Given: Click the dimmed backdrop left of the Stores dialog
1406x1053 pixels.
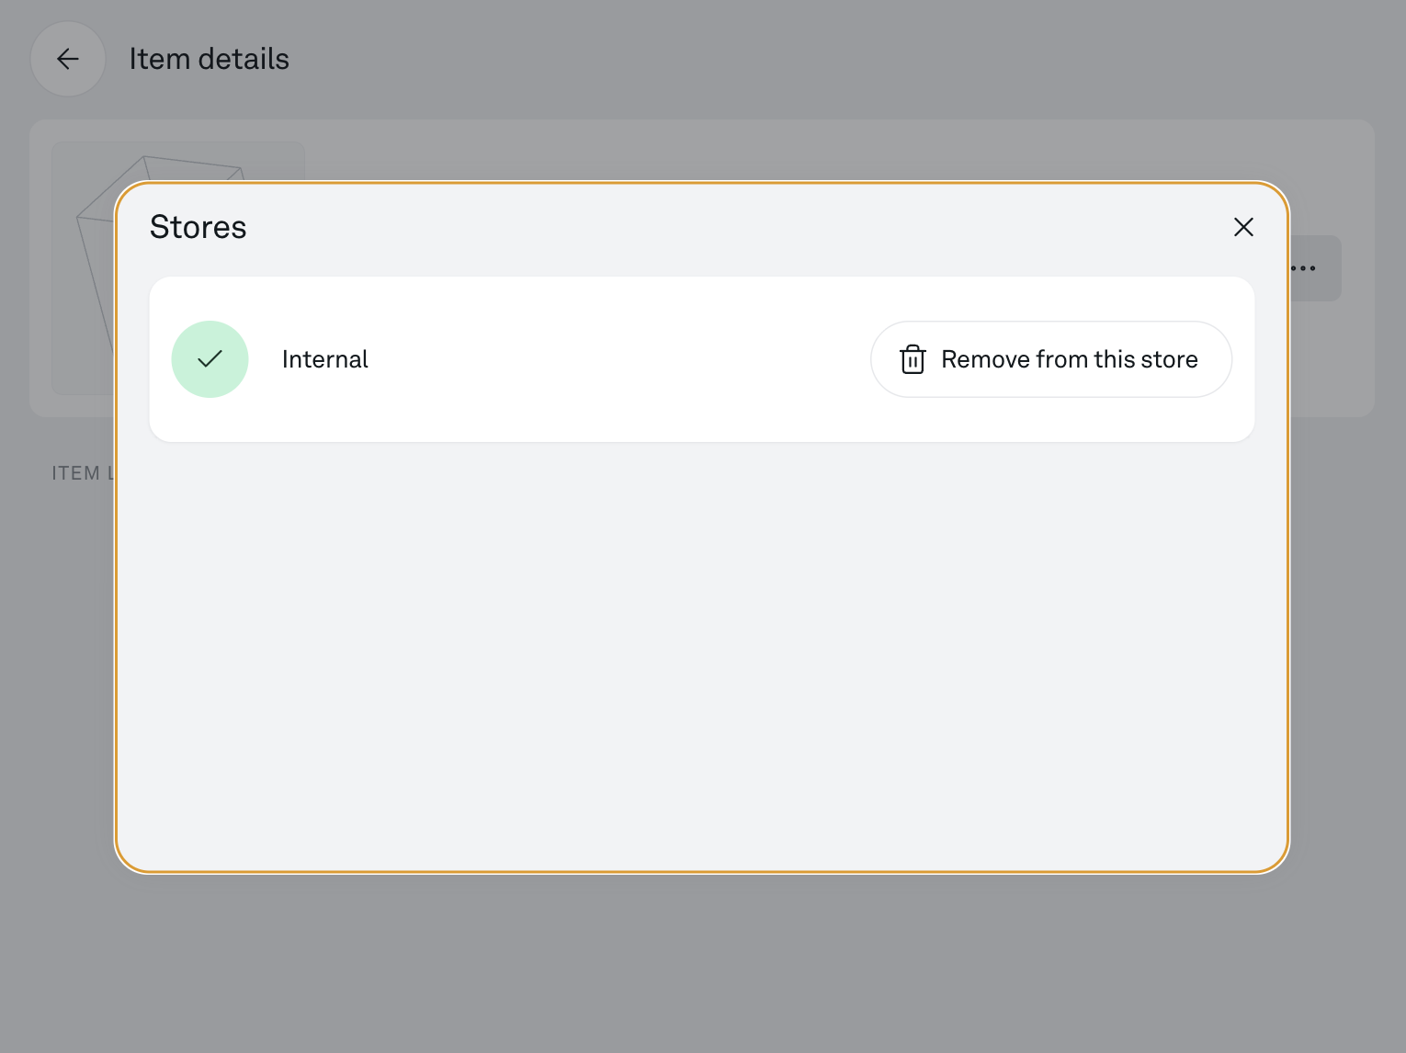Looking at the screenshot, I should pos(55,689).
